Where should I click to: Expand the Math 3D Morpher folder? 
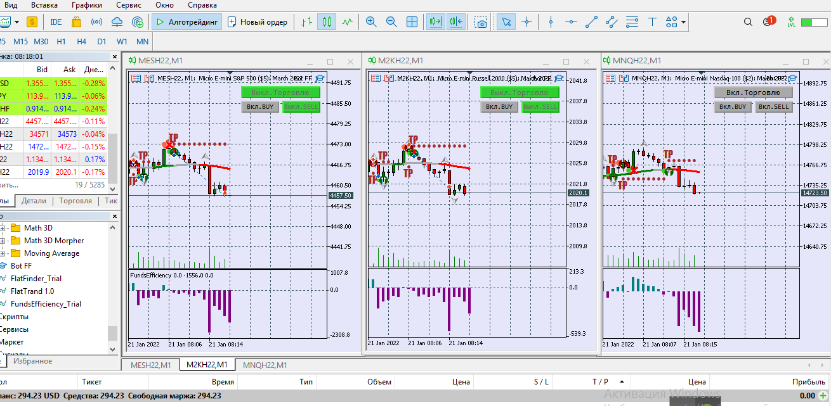coord(3,241)
